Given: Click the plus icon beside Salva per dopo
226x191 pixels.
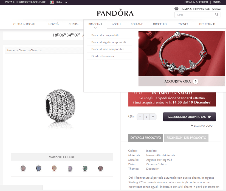Looking at the screenshot, I should click(x=192, y=125).
